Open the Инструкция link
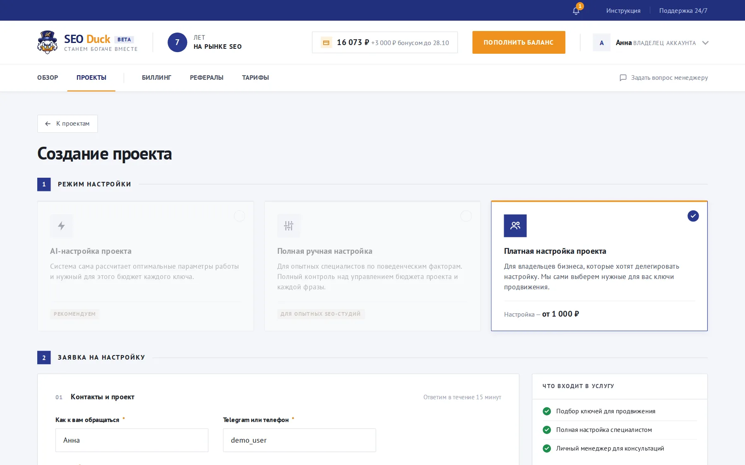Viewport: 745px width, 465px height. tap(623, 11)
